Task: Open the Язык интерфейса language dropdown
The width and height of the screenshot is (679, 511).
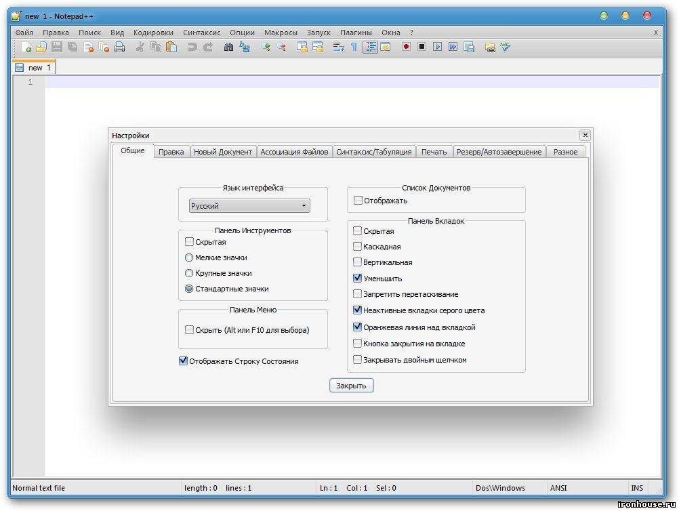Action: pyautogui.click(x=249, y=206)
